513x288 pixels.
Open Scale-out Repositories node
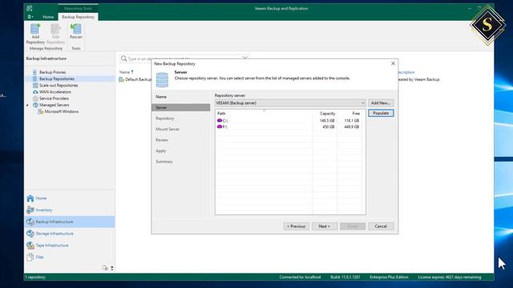point(59,86)
